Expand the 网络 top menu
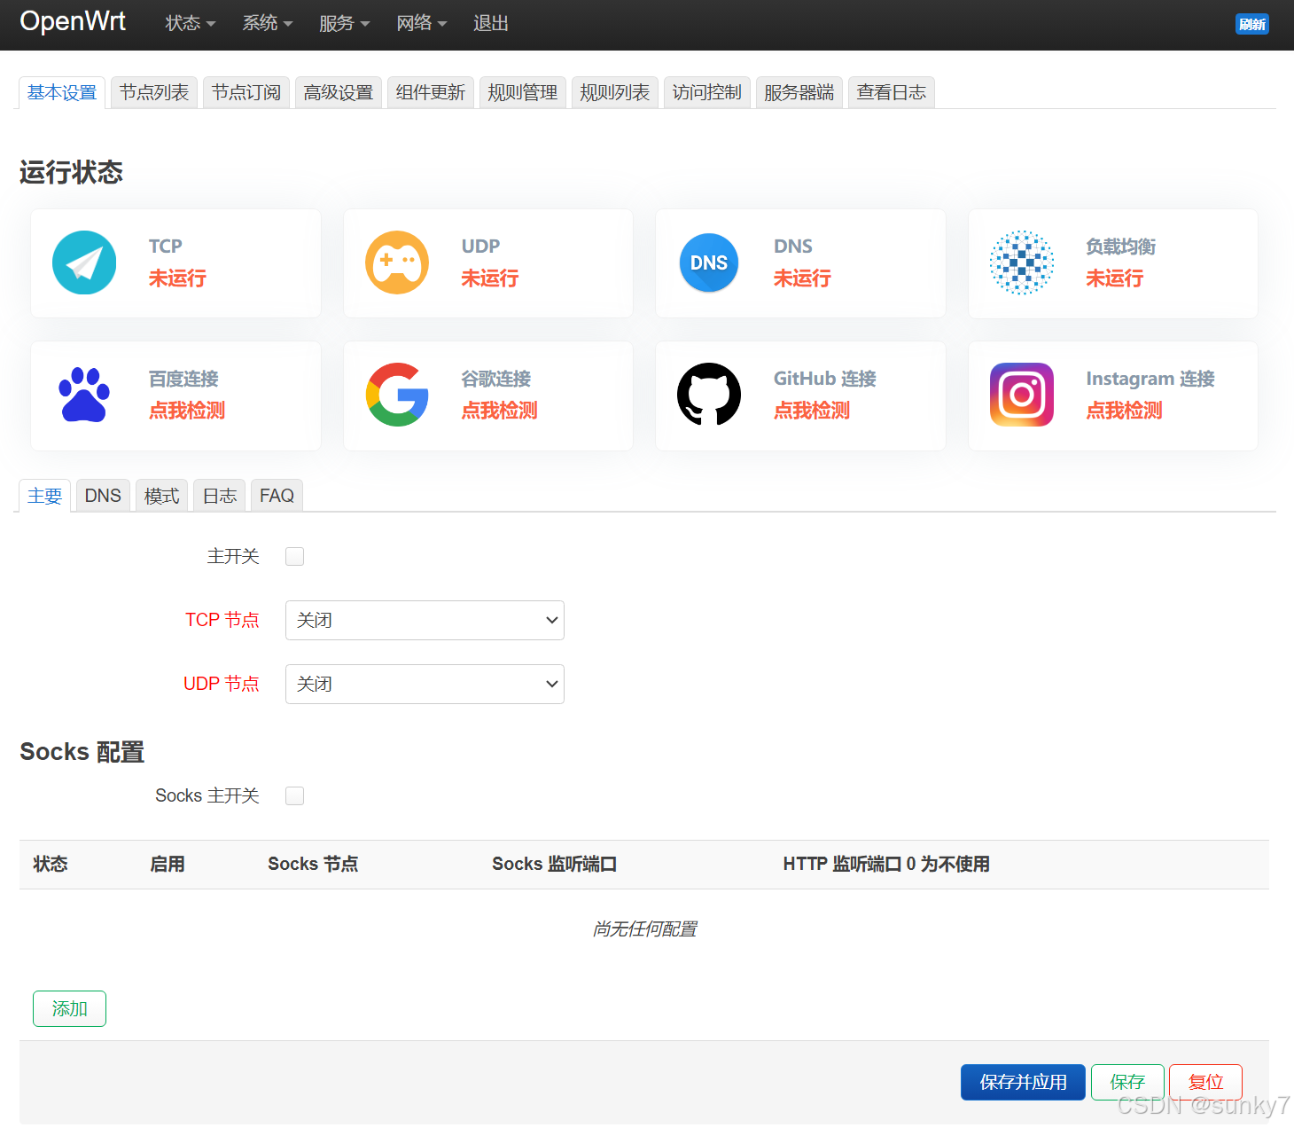Screen dimensions: 1294x1128 point(422,23)
